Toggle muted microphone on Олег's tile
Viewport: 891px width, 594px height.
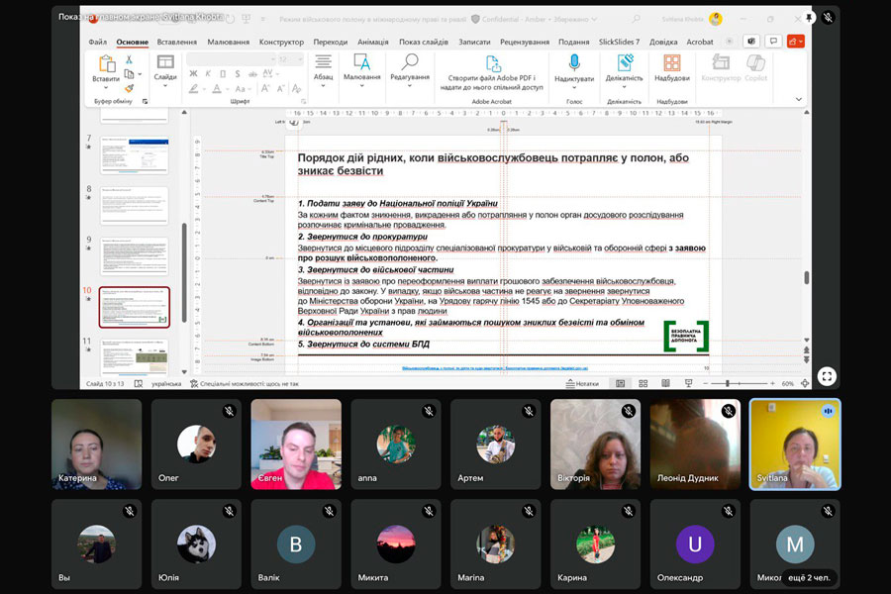[229, 411]
